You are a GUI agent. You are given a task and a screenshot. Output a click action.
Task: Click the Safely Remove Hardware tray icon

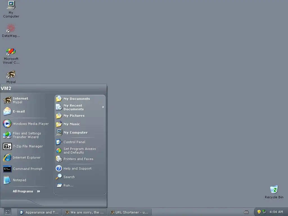264,211
